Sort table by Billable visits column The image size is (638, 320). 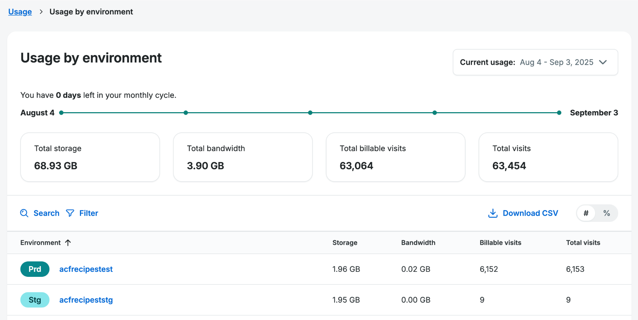point(500,243)
